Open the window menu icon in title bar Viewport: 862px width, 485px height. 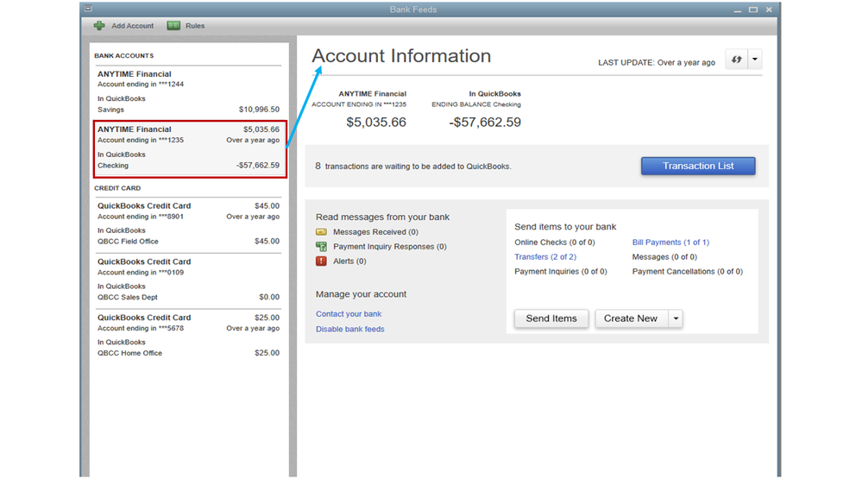tap(88, 9)
